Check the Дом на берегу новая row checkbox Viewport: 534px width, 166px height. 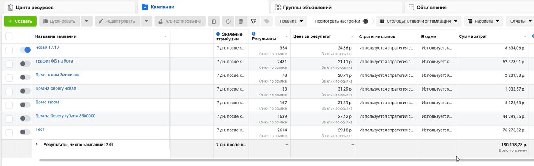pos(9,91)
